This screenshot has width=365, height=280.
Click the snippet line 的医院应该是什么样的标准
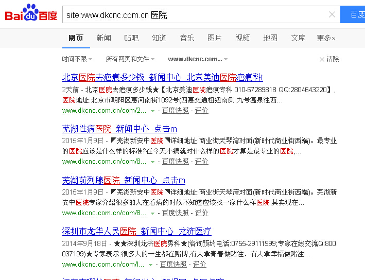click(182, 151)
